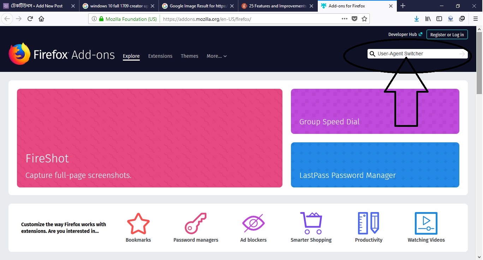This screenshot has width=483, height=260.
Task: Open the FireShot featured add-on card
Action: coord(150,138)
